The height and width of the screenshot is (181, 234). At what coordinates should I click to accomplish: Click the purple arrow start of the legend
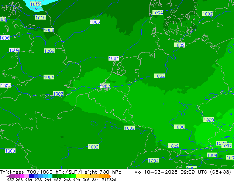(8, 176)
